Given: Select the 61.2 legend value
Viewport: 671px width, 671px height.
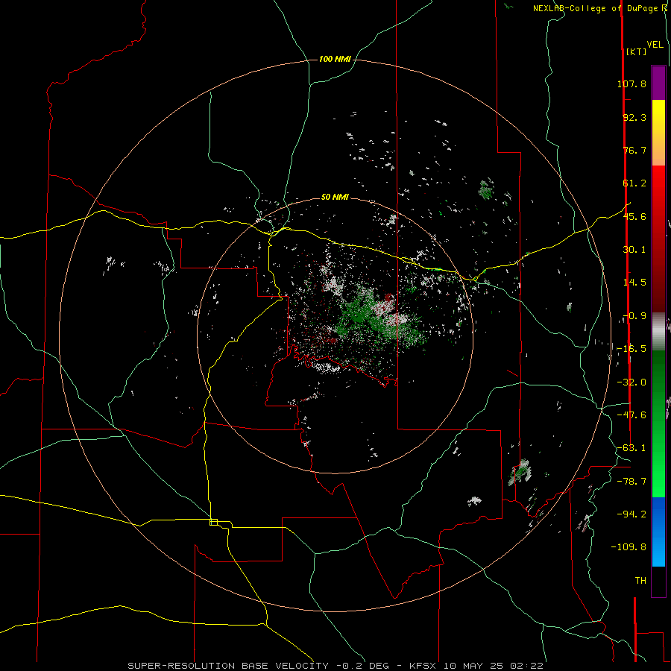Looking at the screenshot, I should click(634, 183).
